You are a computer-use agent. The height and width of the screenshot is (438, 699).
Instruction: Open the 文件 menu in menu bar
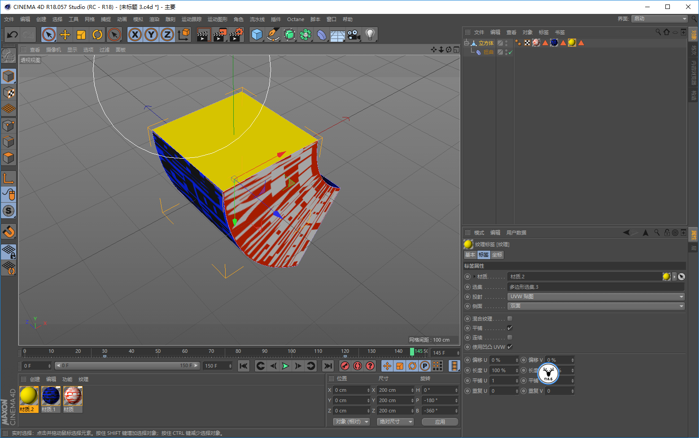(9, 19)
